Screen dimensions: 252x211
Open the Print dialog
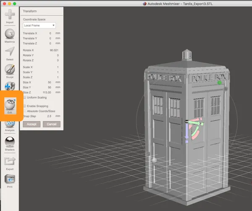point(10,181)
